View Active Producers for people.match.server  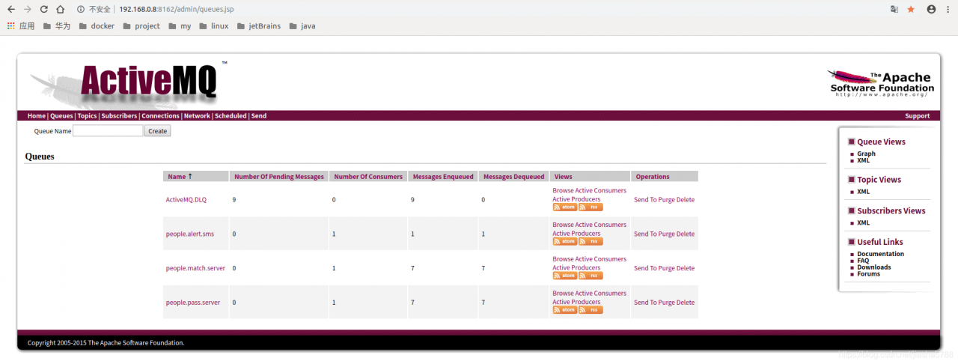pyautogui.click(x=576, y=268)
